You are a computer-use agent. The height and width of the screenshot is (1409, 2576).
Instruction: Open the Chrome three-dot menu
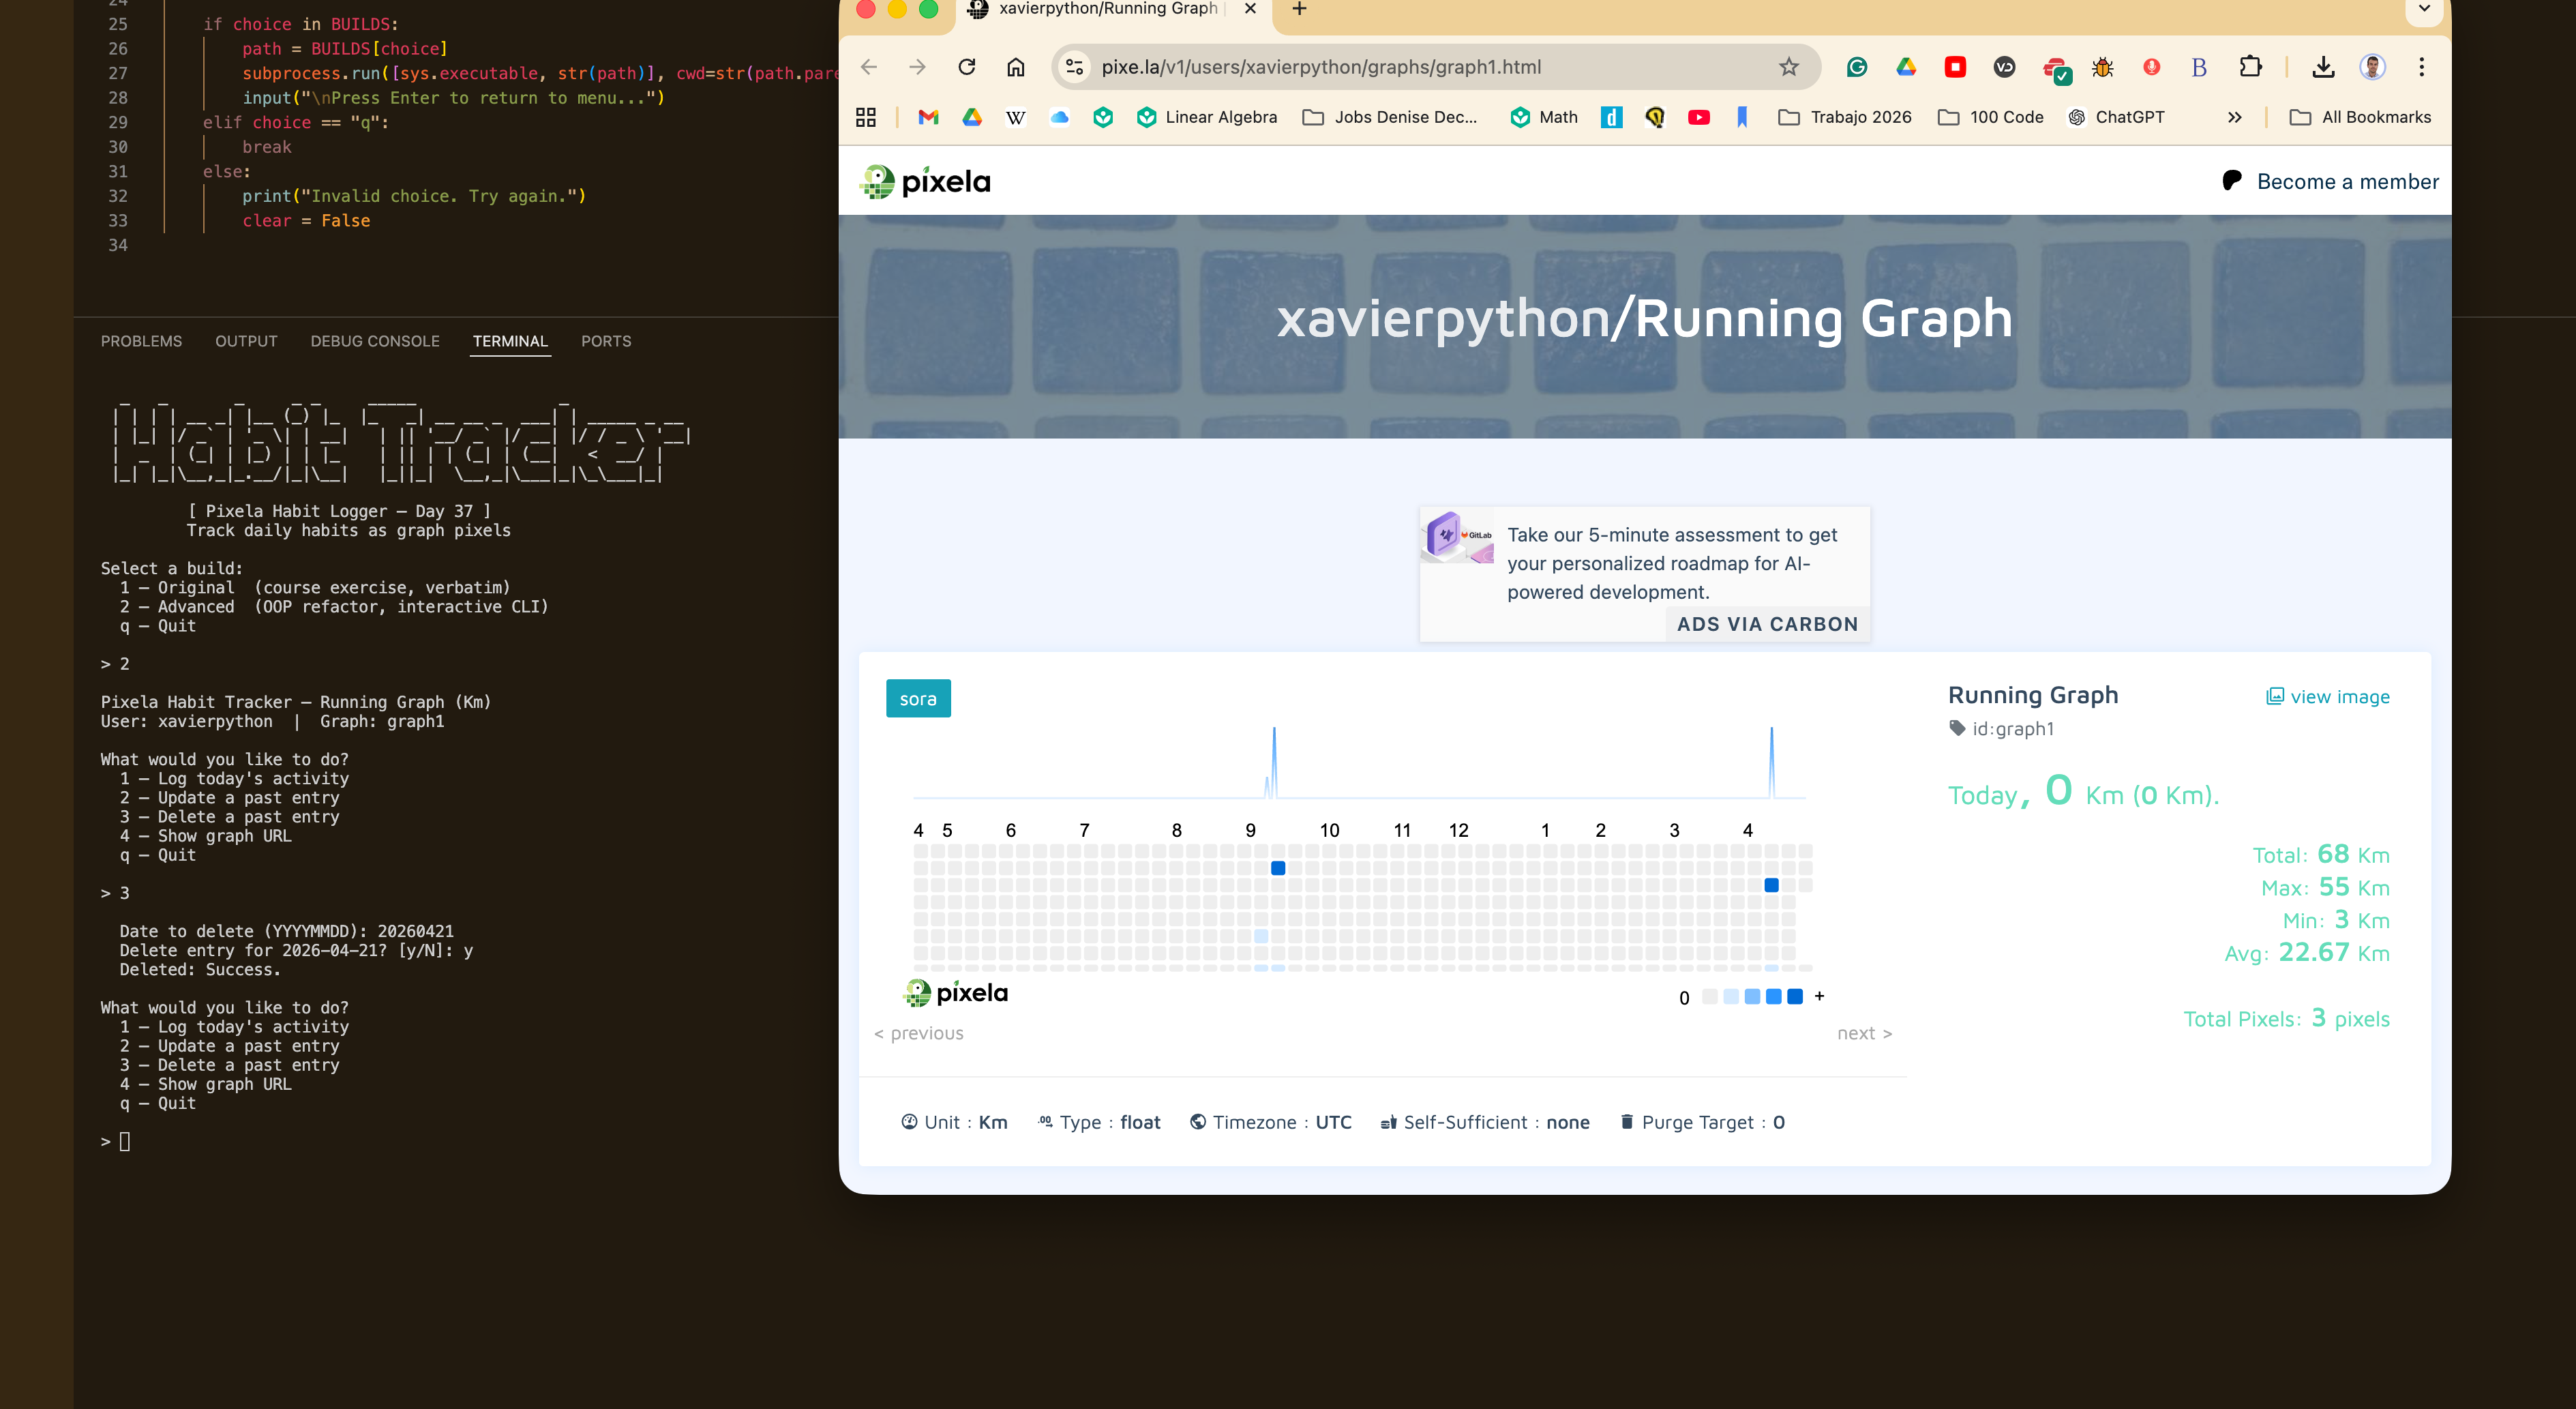(x=2421, y=67)
